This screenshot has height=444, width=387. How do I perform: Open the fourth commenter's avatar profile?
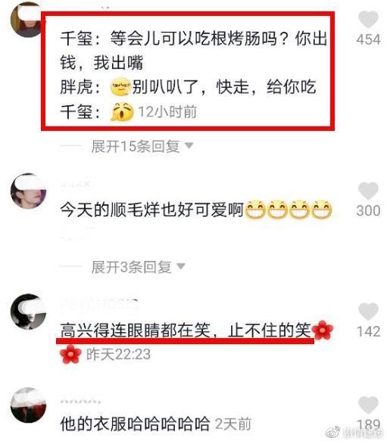pyautogui.click(x=28, y=405)
